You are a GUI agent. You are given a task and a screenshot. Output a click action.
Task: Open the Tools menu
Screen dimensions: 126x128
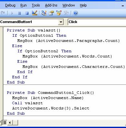[x=36, y=5]
